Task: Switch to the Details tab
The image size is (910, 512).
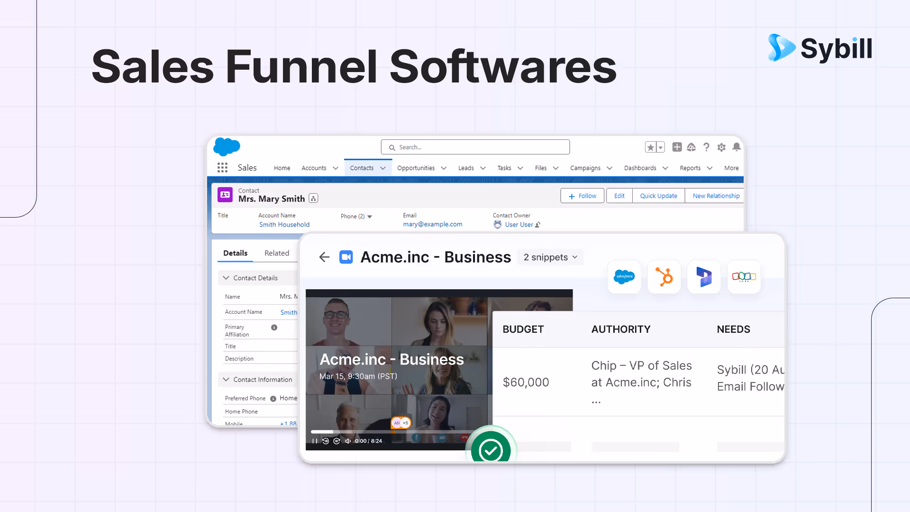Action: 235,253
